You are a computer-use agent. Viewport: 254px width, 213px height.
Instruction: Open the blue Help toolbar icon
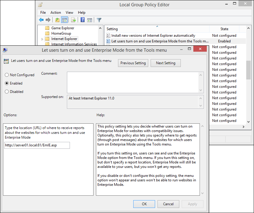(82, 20)
